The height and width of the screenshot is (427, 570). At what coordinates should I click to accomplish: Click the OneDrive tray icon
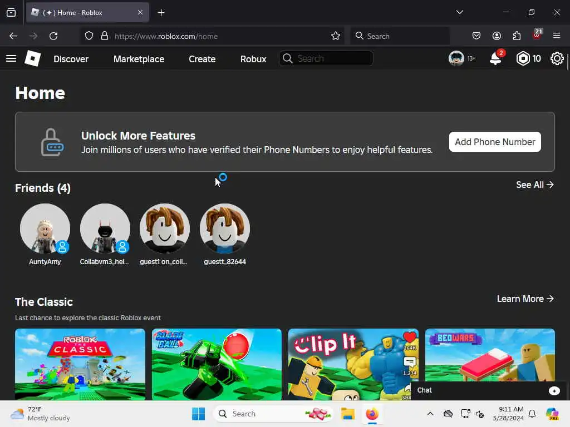coord(448,414)
